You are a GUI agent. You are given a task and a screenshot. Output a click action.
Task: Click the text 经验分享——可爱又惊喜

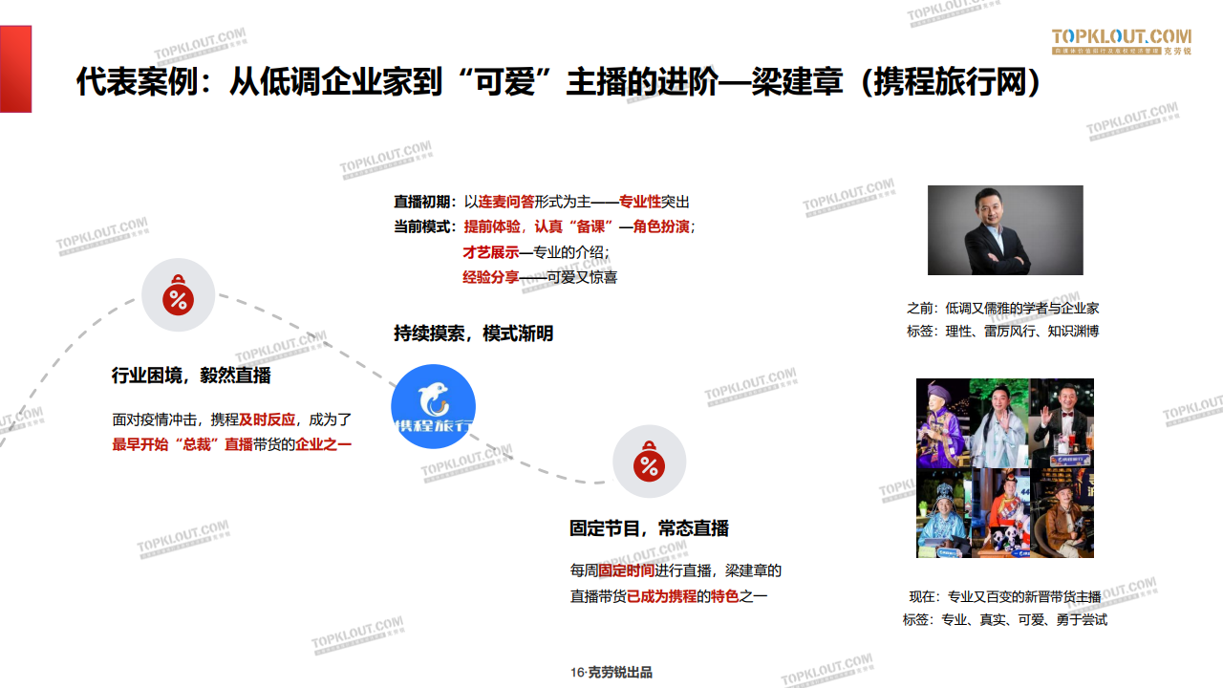coord(540,277)
